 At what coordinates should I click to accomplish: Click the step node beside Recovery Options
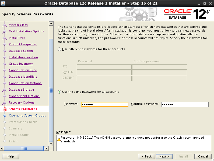[x=5, y=103]
